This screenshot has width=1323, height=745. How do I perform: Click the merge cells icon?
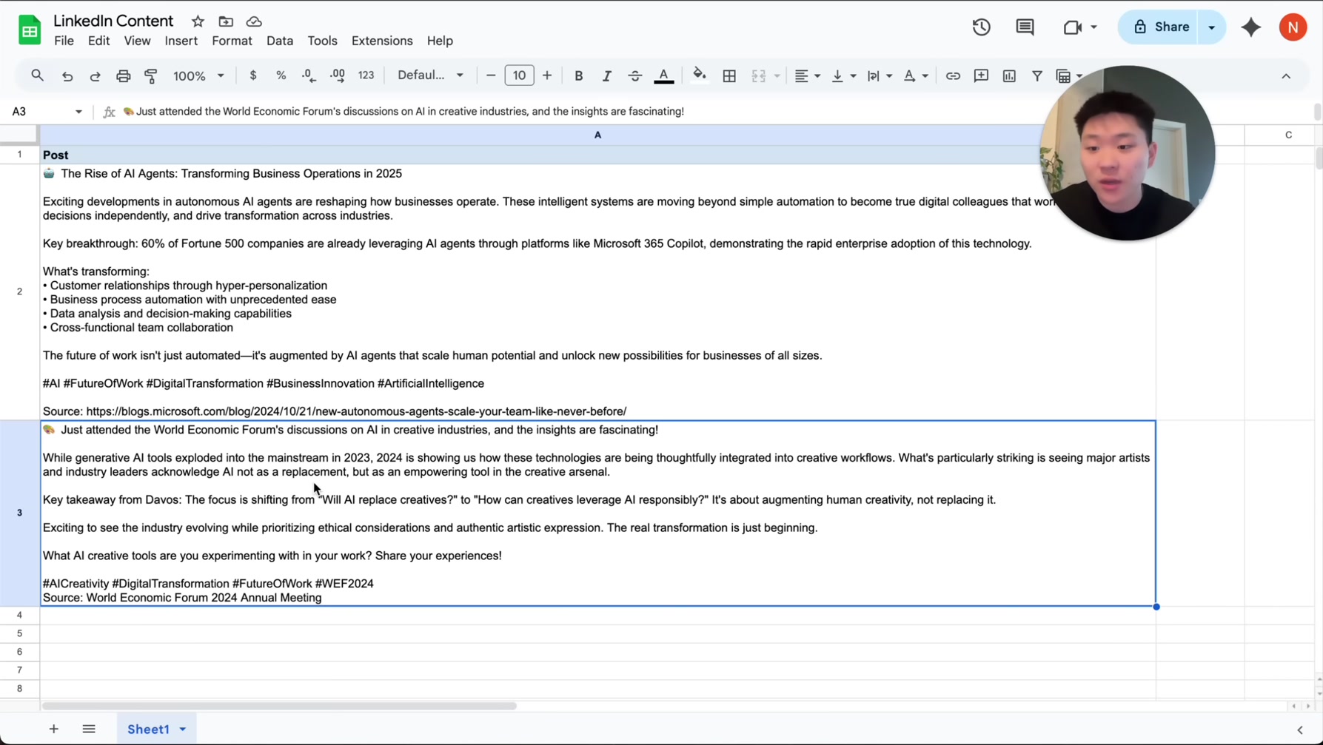(759, 75)
